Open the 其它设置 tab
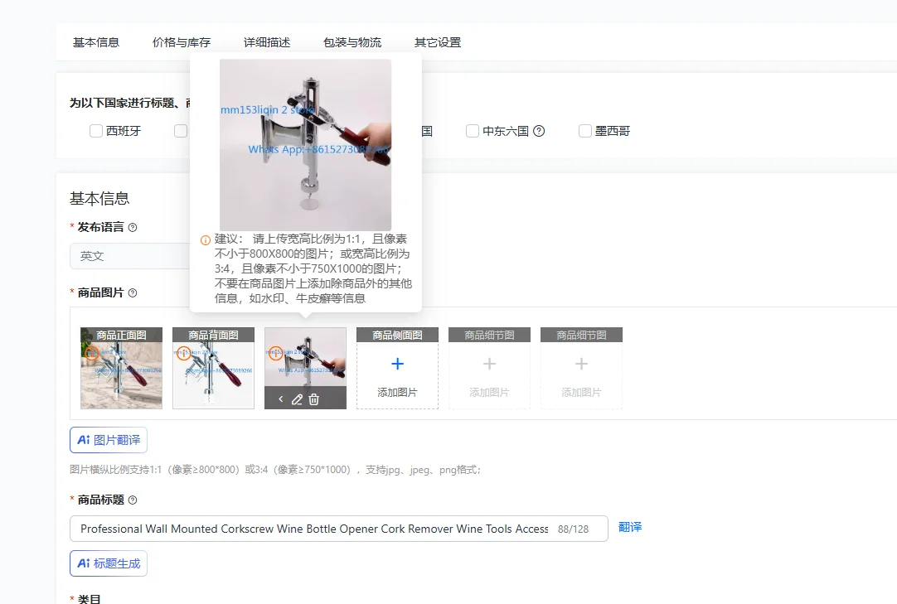 click(438, 42)
